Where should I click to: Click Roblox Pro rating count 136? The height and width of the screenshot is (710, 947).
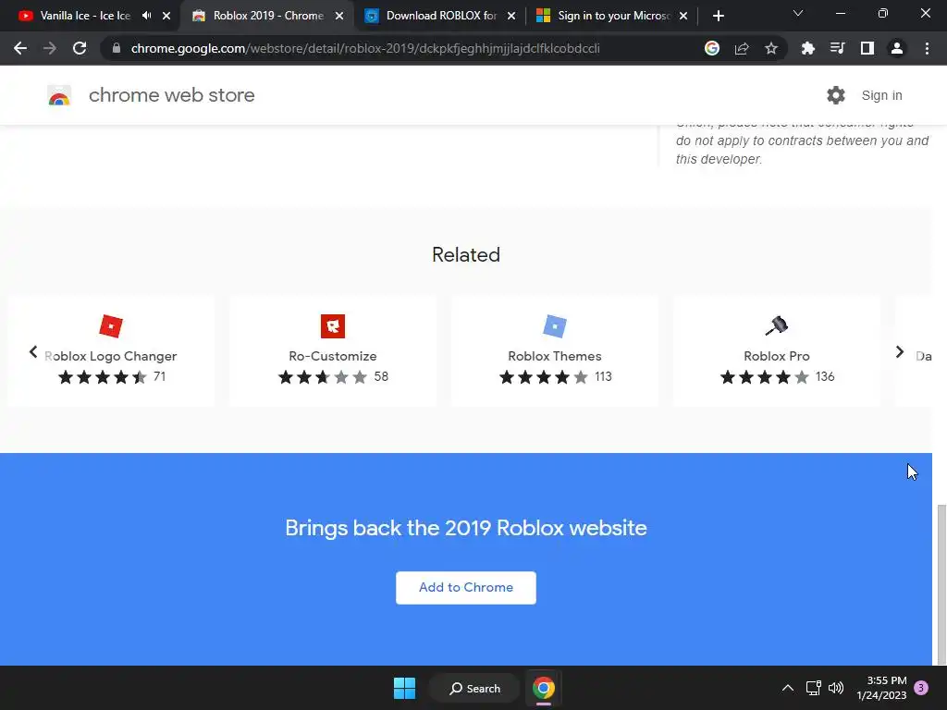pos(825,377)
